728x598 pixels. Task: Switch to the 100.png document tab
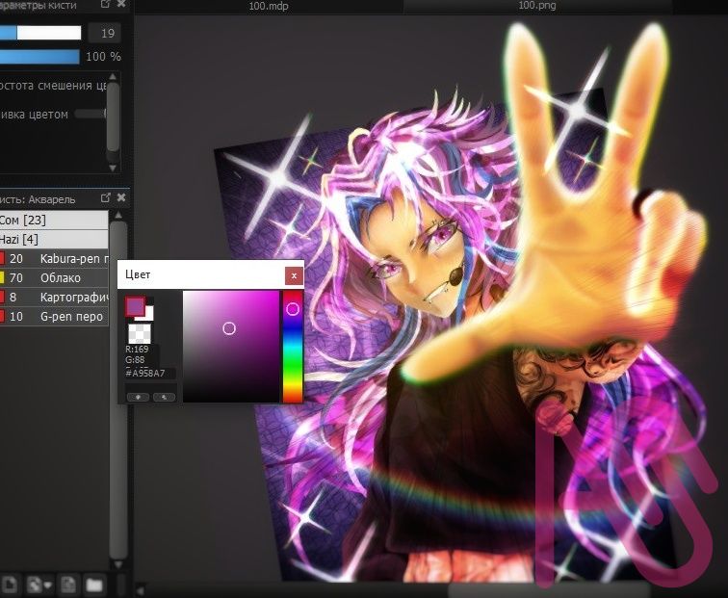tap(536, 6)
